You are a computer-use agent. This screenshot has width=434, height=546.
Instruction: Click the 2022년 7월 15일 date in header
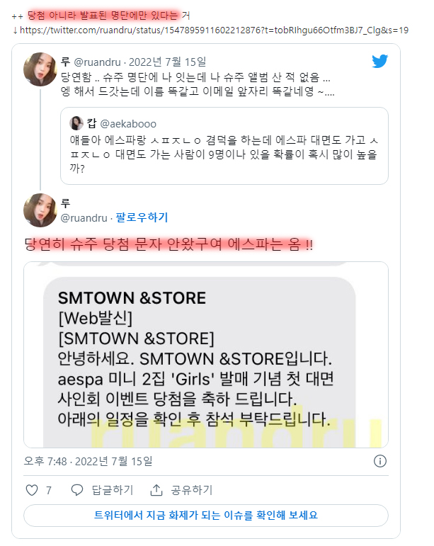pos(167,62)
